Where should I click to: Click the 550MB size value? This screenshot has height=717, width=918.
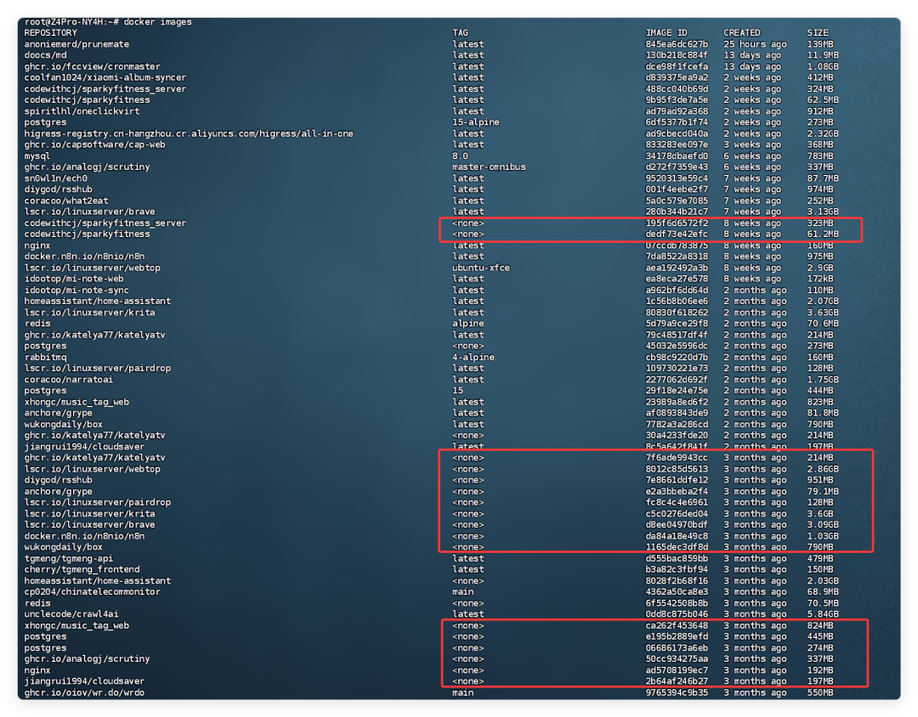(820, 693)
